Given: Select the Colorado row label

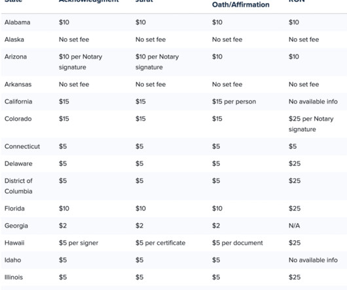Looking at the screenshot, I should [18, 119].
